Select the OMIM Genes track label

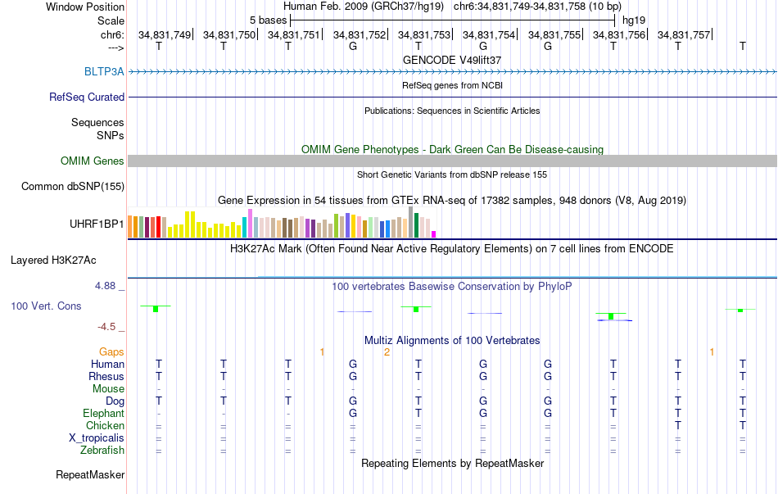coord(93,161)
